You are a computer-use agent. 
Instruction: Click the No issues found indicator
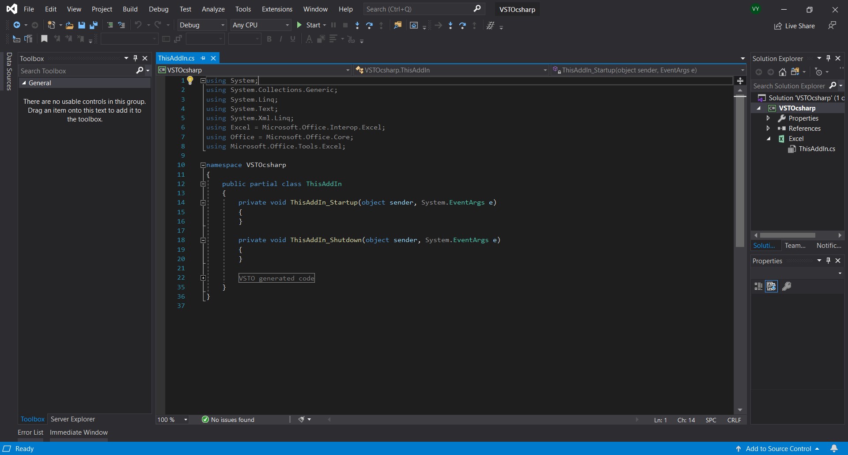228,420
